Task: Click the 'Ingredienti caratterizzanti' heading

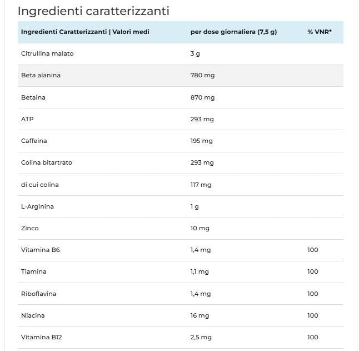Action: pyautogui.click(x=93, y=11)
